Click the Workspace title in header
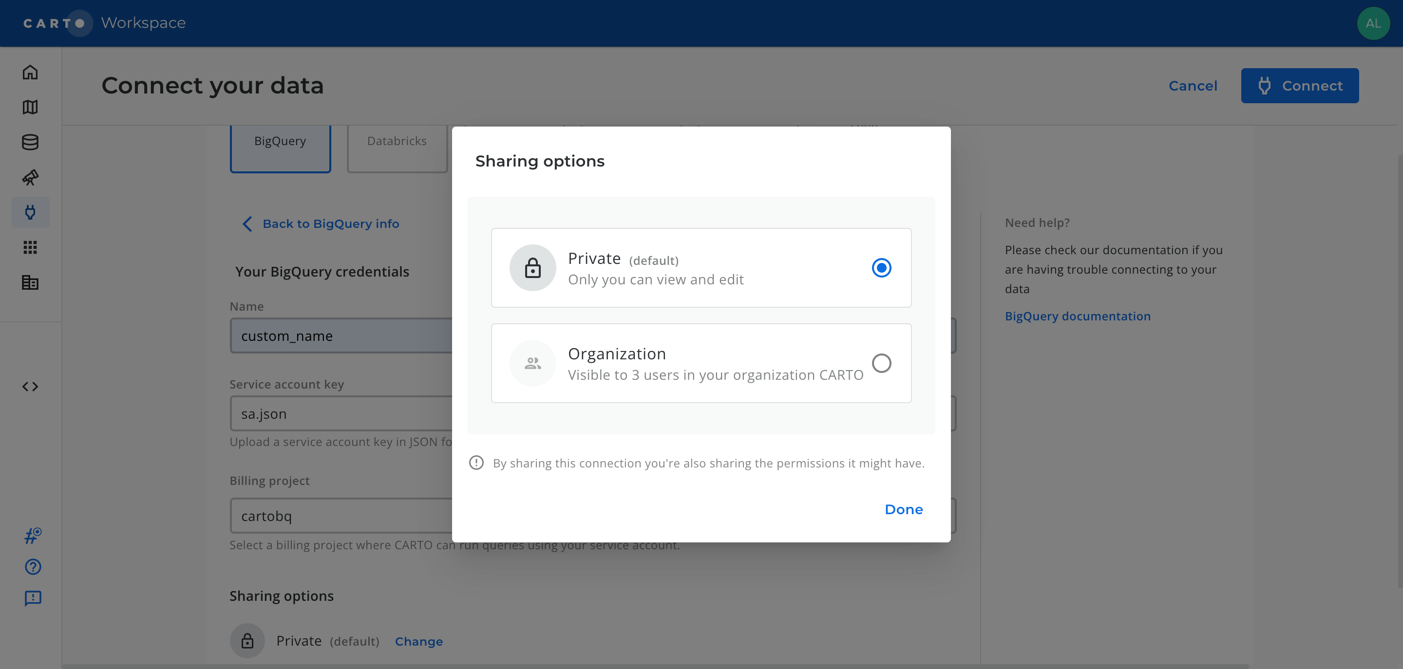The image size is (1403, 669). [143, 23]
